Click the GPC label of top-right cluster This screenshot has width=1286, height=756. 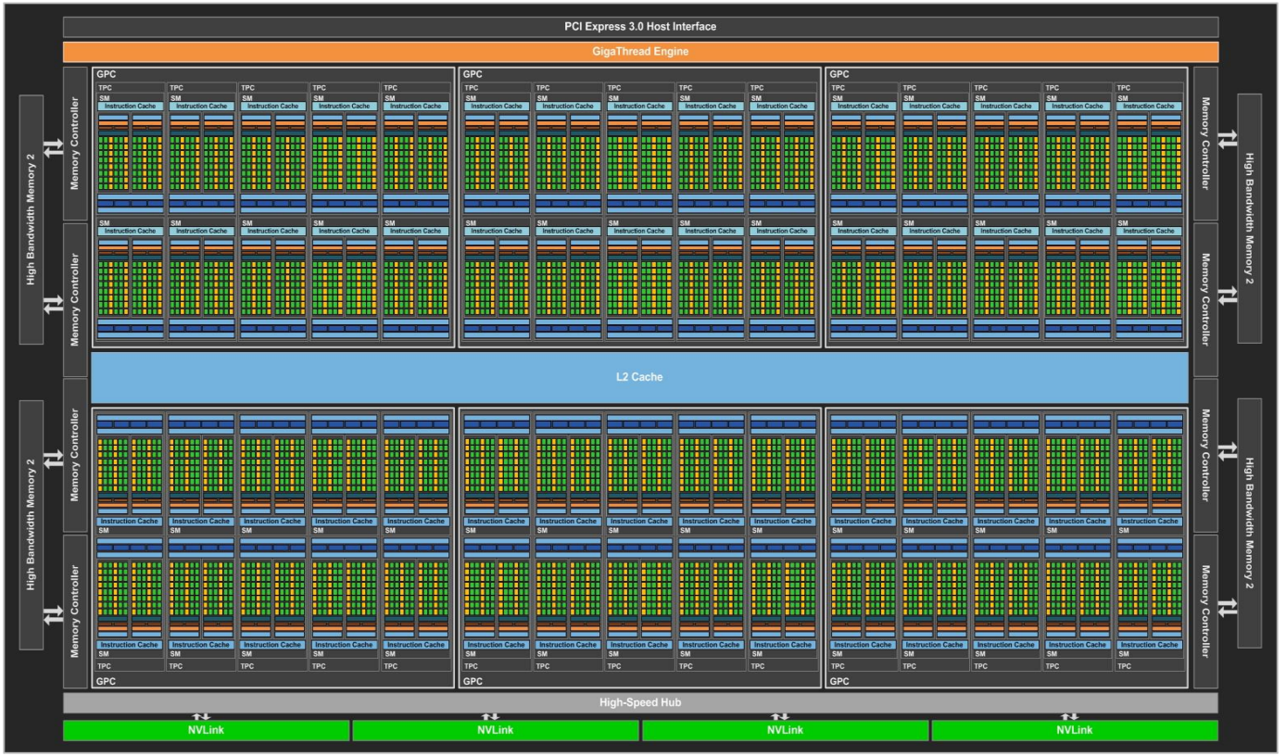pos(839,74)
